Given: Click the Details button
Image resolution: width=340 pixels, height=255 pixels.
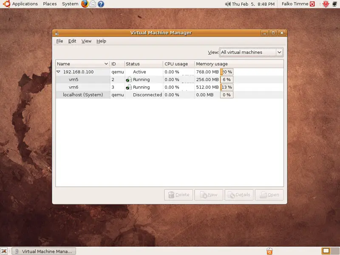Looking at the screenshot, I should [239, 195].
